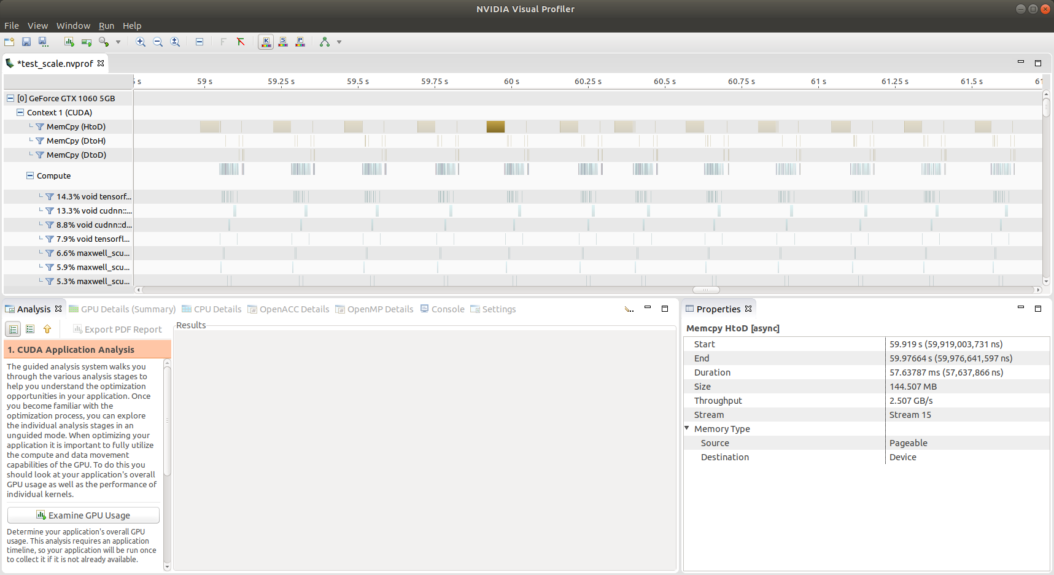Click the collapse all timeline rows icon
This screenshot has height=575, width=1054.
point(200,42)
